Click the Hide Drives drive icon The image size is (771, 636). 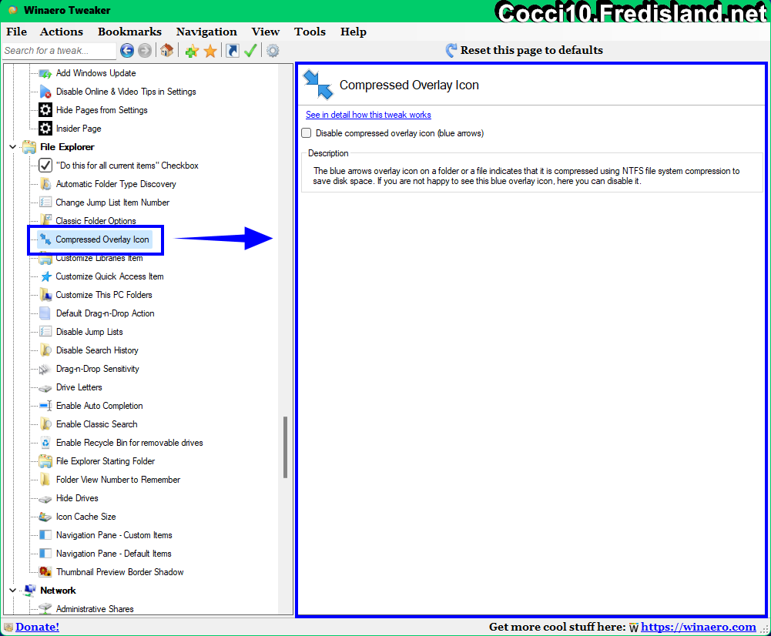45,499
